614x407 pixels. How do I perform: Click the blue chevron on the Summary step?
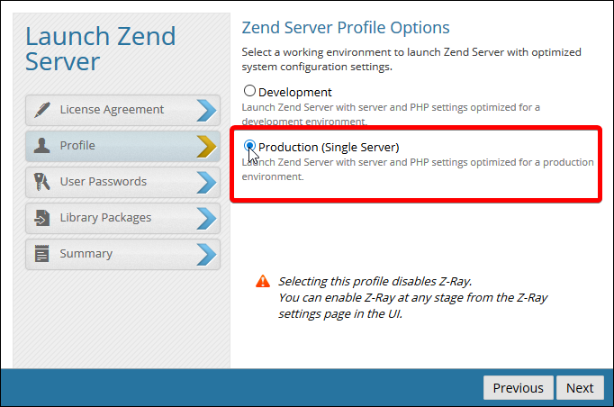pos(206,254)
